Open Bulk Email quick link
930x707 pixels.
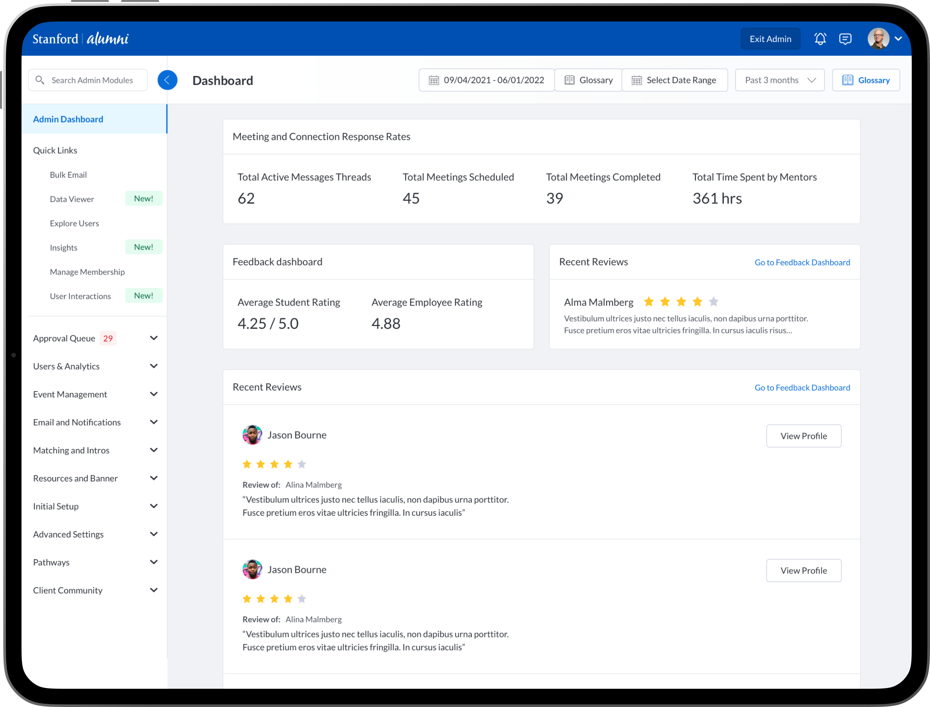click(68, 175)
